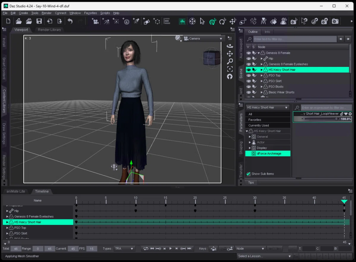Open the TRA key types dropdown

click(124, 249)
